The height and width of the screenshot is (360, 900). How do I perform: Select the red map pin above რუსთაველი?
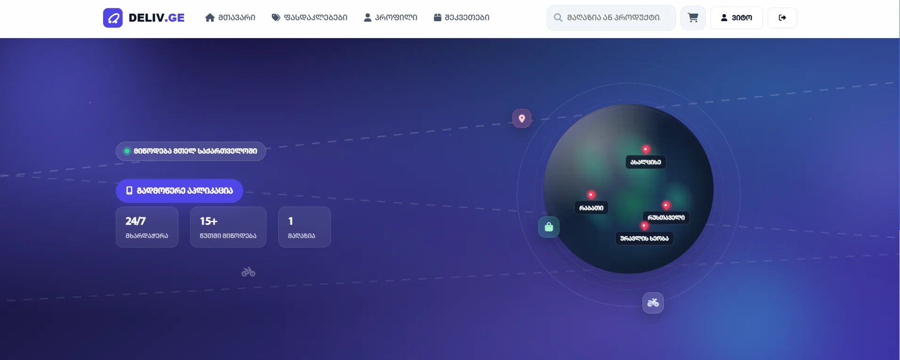coord(666,205)
